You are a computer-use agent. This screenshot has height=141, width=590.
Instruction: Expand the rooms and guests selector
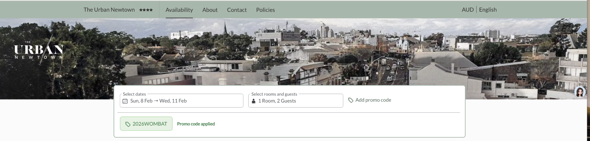[295, 101]
